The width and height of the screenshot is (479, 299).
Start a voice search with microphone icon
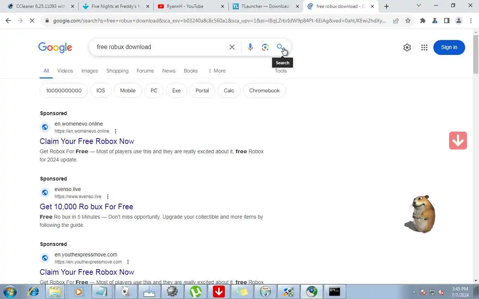pyautogui.click(x=250, y=47)
